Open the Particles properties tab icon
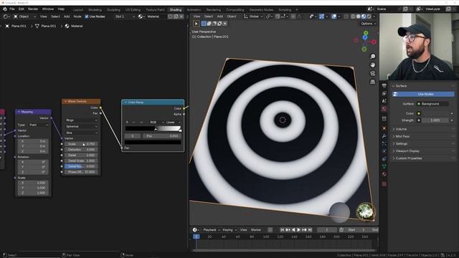459x258 pixels. 384,143
